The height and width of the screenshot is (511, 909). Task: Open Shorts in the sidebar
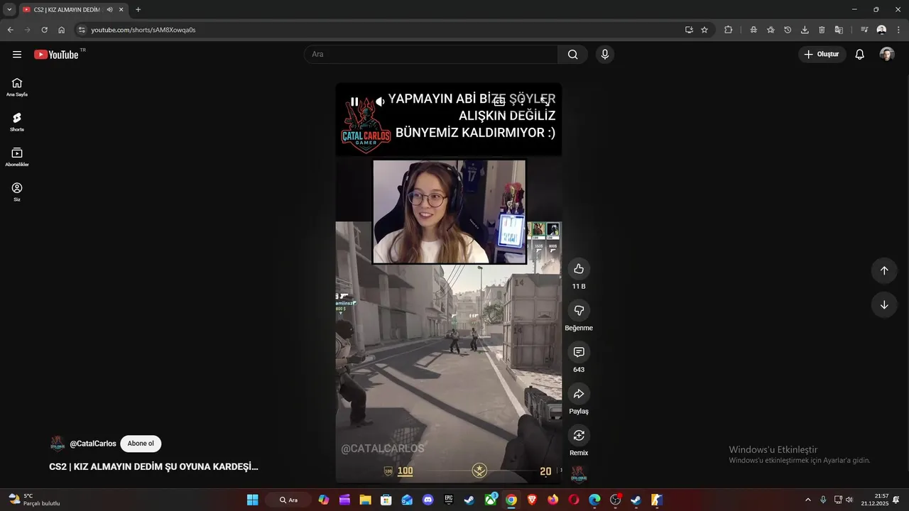17,122
